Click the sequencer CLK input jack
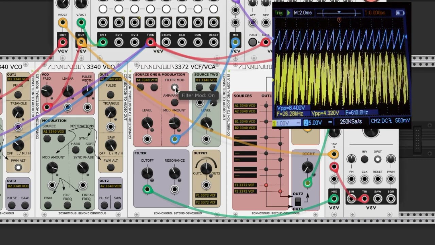Image resolution: width=435 pixels, height=245 pixels. 182,43
